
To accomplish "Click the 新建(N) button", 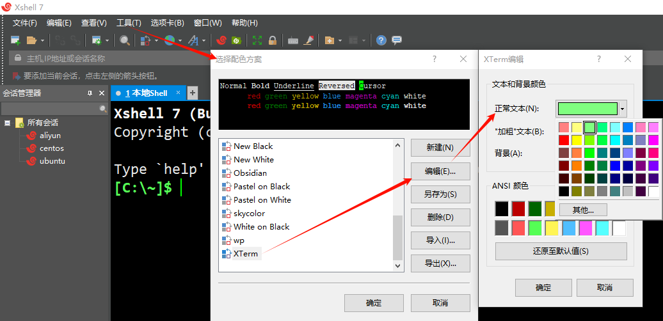I will [440, 148].
